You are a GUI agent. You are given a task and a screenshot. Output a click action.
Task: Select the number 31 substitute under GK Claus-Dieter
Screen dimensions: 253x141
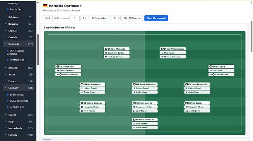pyautogui.click(x=145, y=124)
